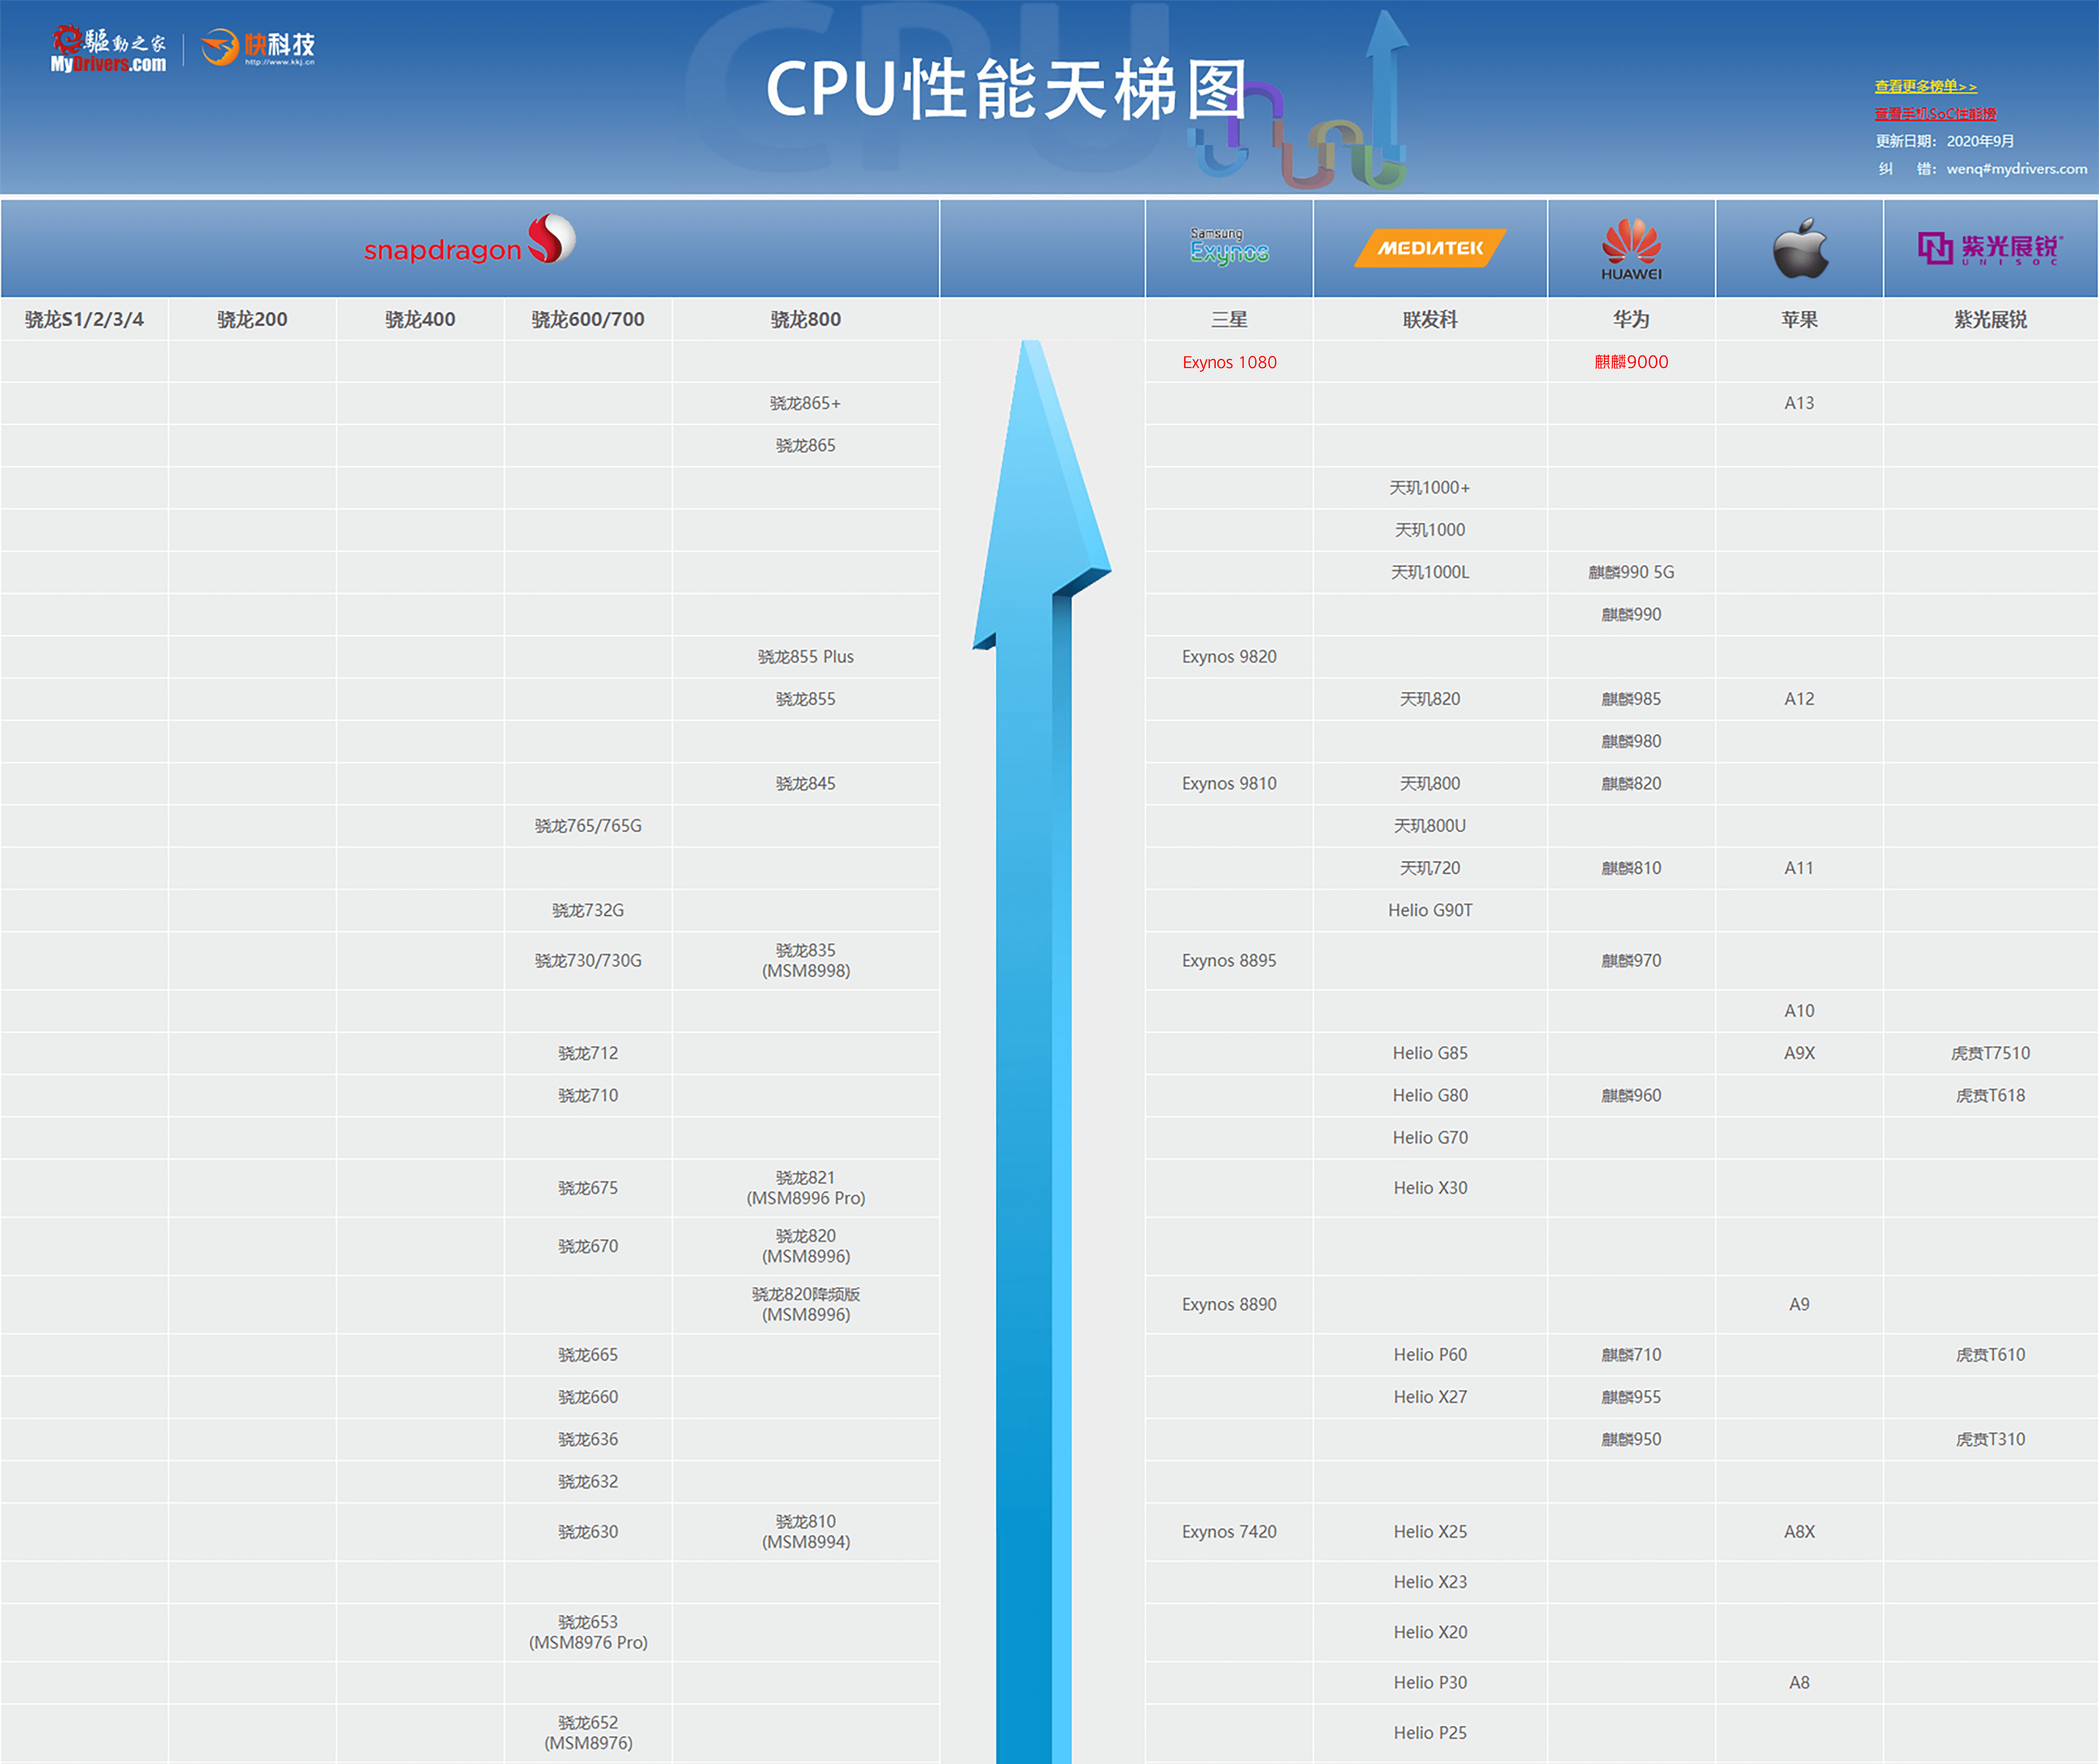
Task: Click the 骁龙712 cell
Action: (x=588, y=1053)
